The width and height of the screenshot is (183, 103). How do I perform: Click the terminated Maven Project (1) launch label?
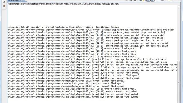coord(63,4)
